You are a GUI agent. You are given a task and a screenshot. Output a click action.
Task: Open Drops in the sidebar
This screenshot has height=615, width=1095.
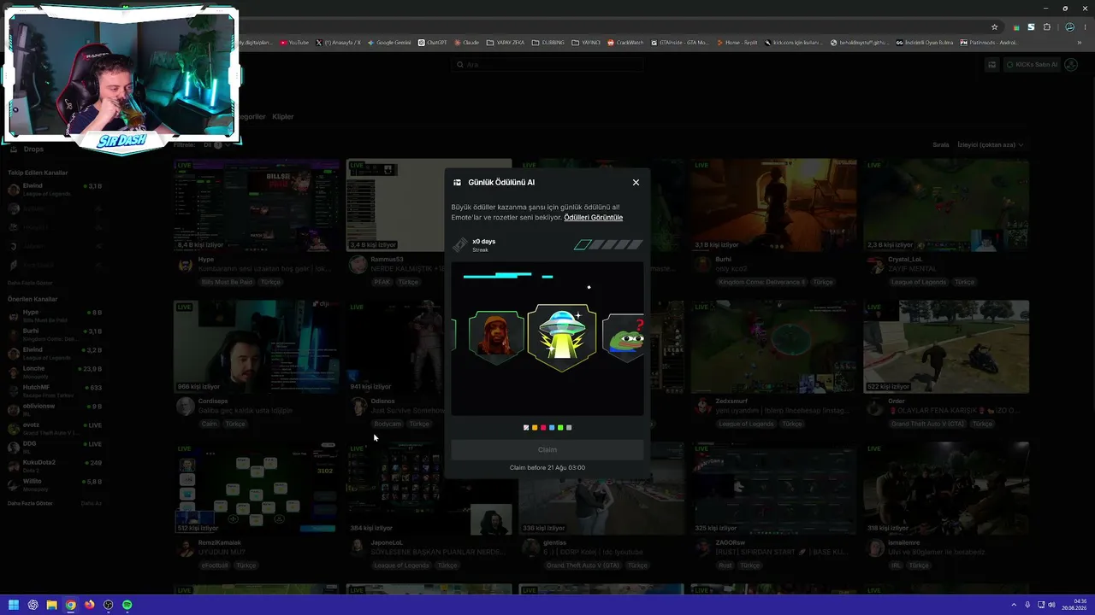(x=33, y=149)
